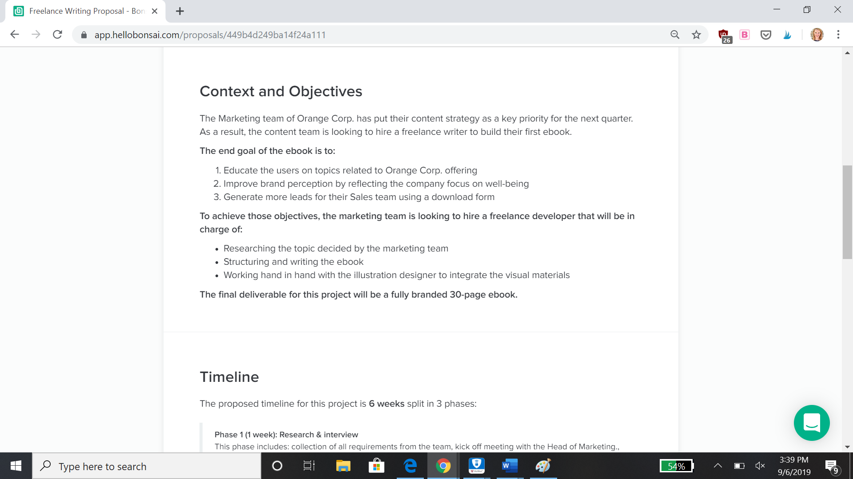Image resolution: width=853 pixels, height=479 pixels.
Task: Open the Chrome three-dot menu
Action: point(838,35)
